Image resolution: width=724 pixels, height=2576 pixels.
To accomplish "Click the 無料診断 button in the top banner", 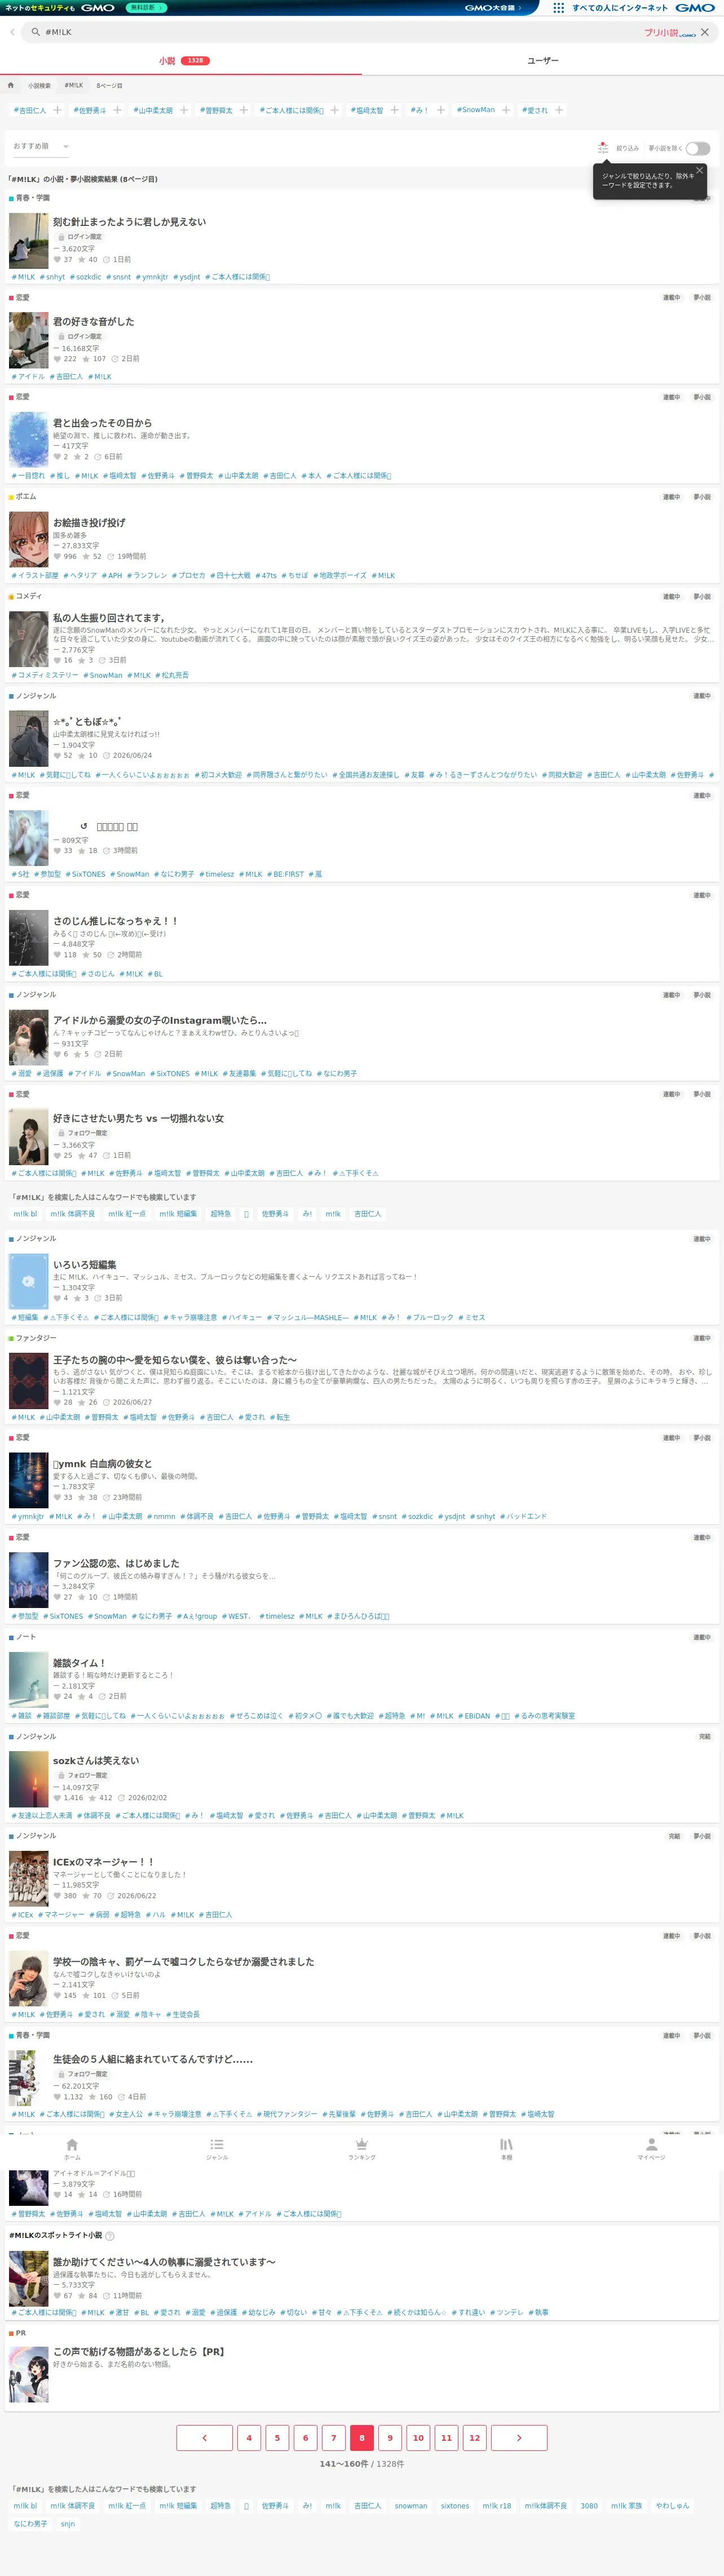I will 147,7.
